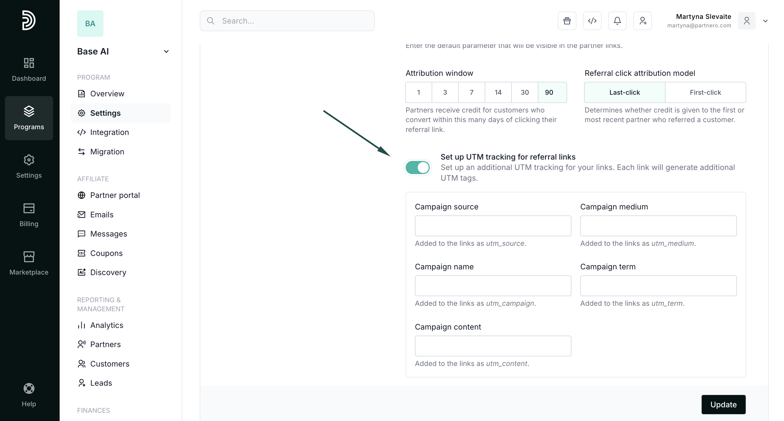Open the code embed icon in the header

click(592, 21)
